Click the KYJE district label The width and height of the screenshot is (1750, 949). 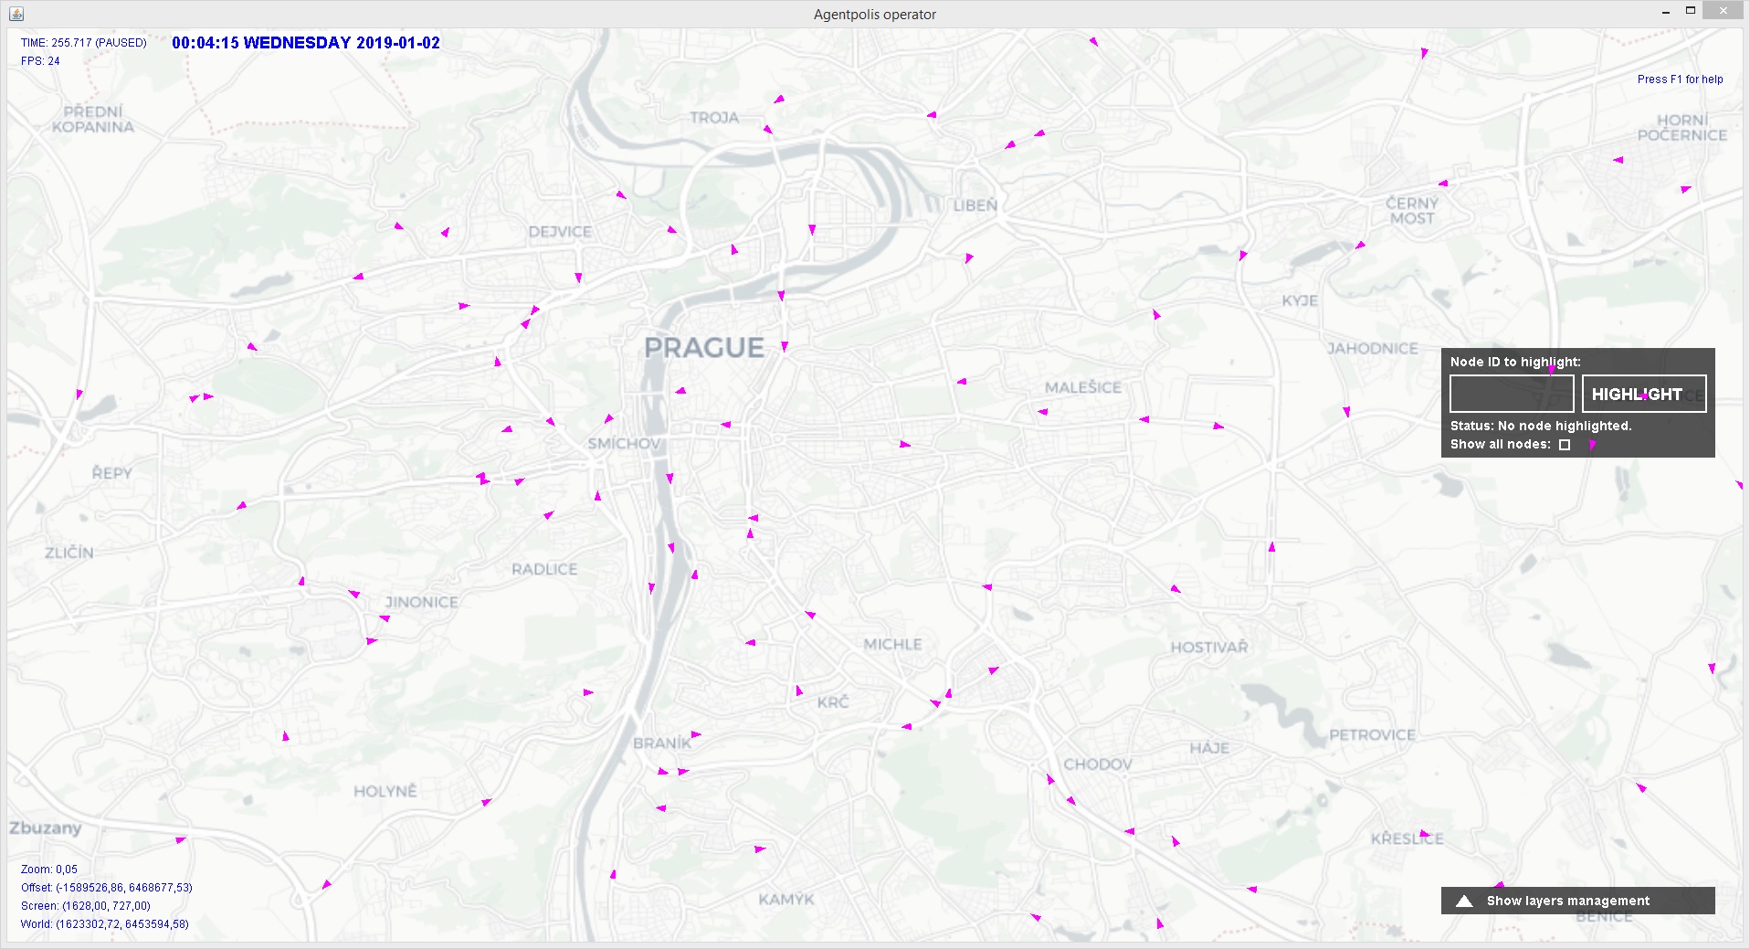[x=1300, y=301]
